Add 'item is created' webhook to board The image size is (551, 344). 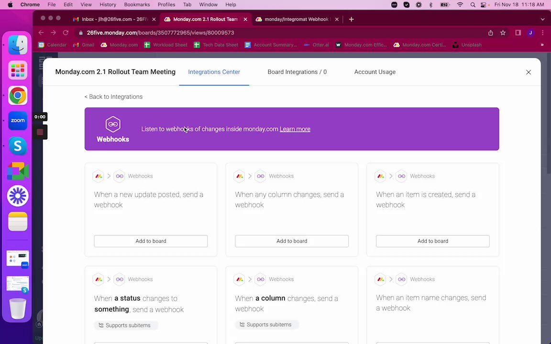pyautogui.click(x=432, y=241)
